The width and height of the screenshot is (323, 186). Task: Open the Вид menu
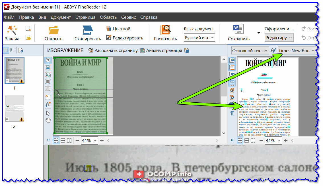[x=42, y=17]
